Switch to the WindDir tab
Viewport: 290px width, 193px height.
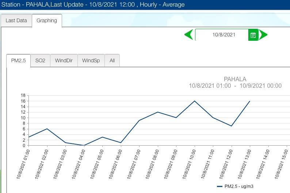64,61
